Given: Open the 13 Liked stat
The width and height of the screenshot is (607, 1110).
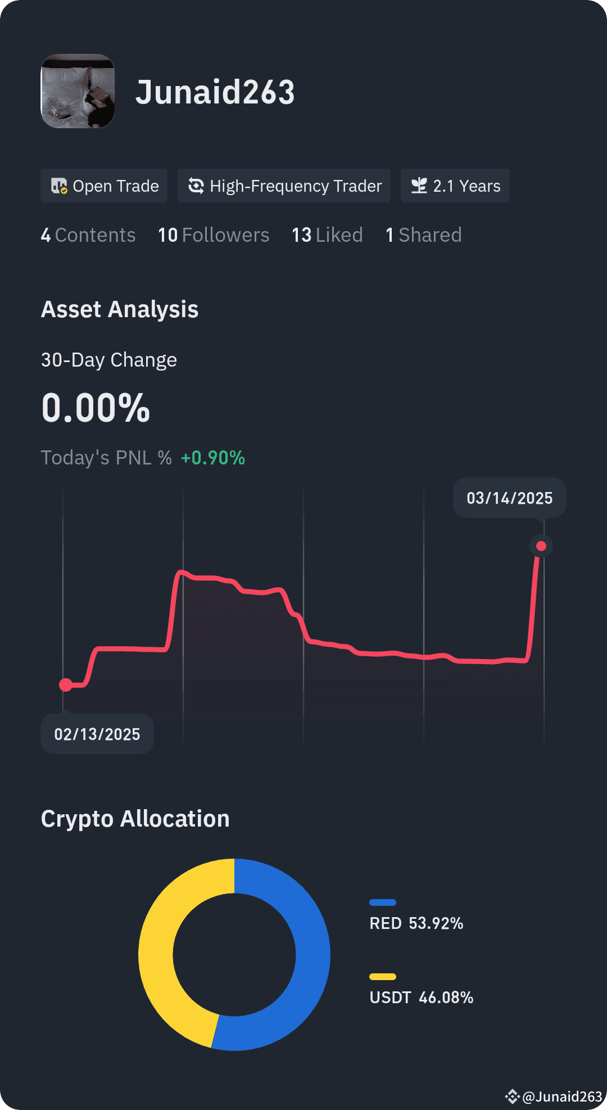Looking at the screenshot, I should 327,235.
